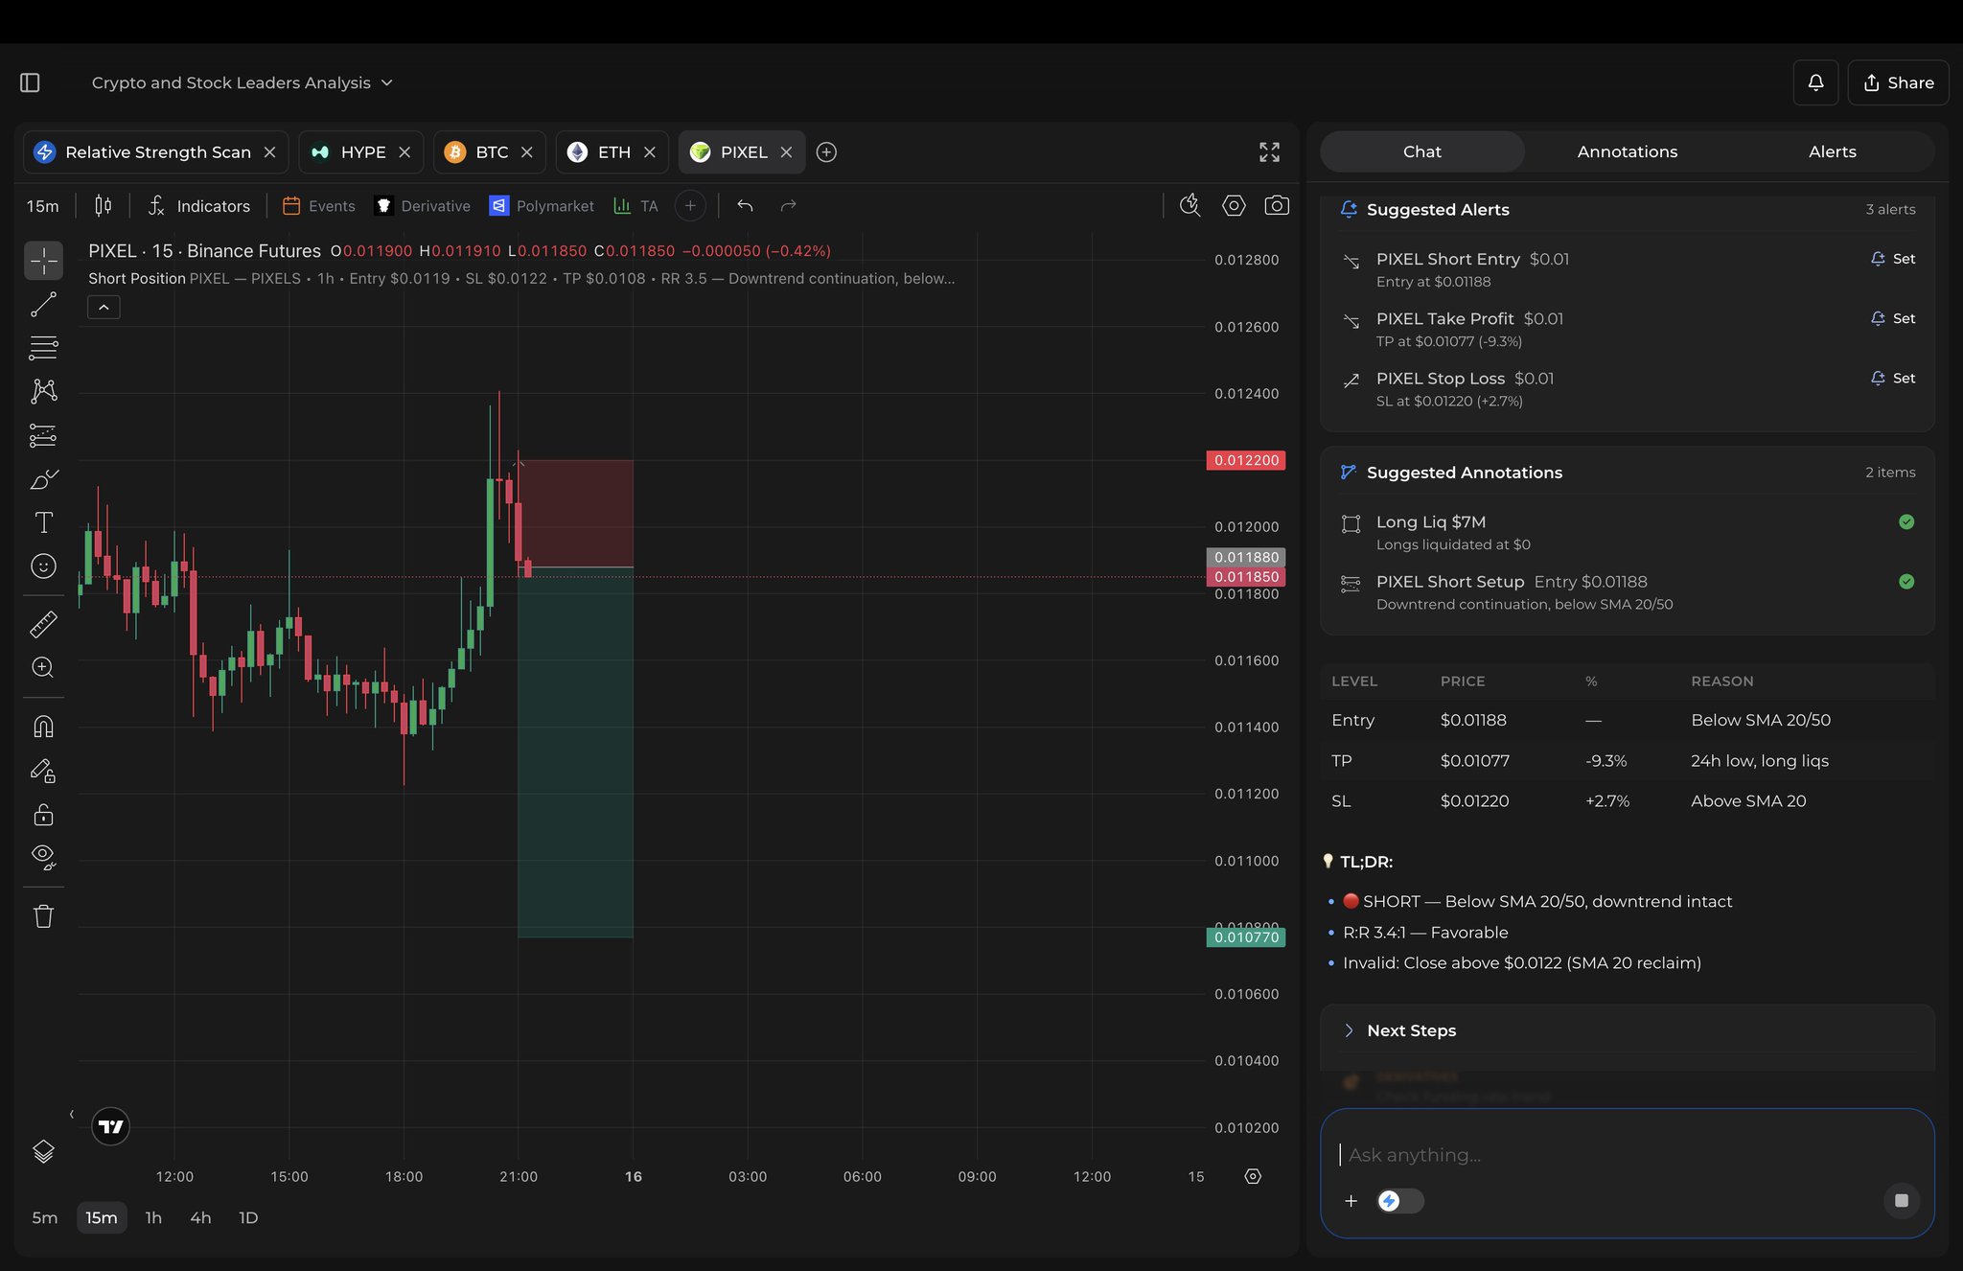Expand the Next Steps section

1411,1030
